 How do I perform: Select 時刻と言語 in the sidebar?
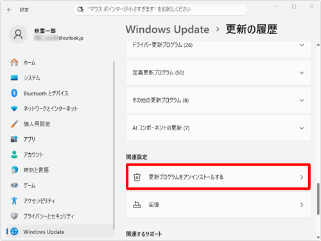(x=60, y=170)
